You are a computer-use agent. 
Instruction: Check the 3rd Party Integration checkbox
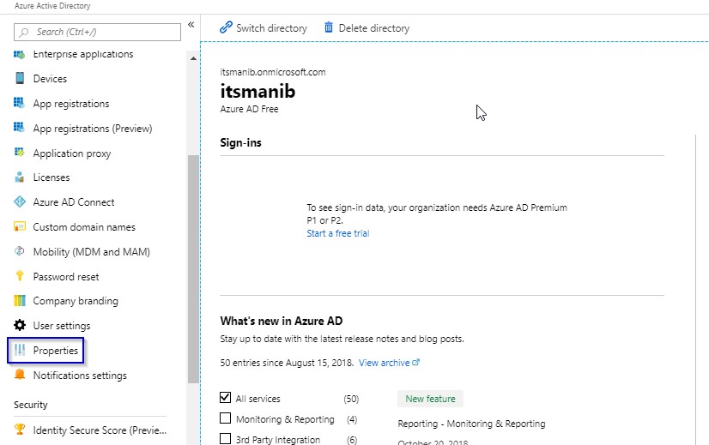225,438
